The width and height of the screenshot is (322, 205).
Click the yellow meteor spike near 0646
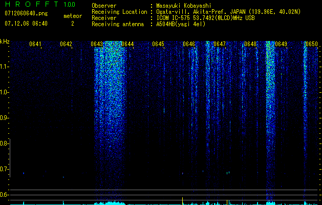(x=182, y=201)
